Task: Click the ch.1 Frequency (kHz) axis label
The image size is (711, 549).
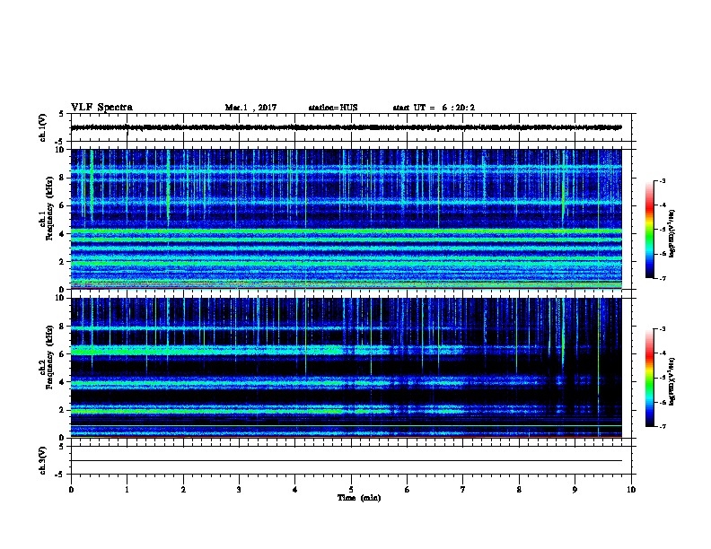Action: [x=47, y=208]
